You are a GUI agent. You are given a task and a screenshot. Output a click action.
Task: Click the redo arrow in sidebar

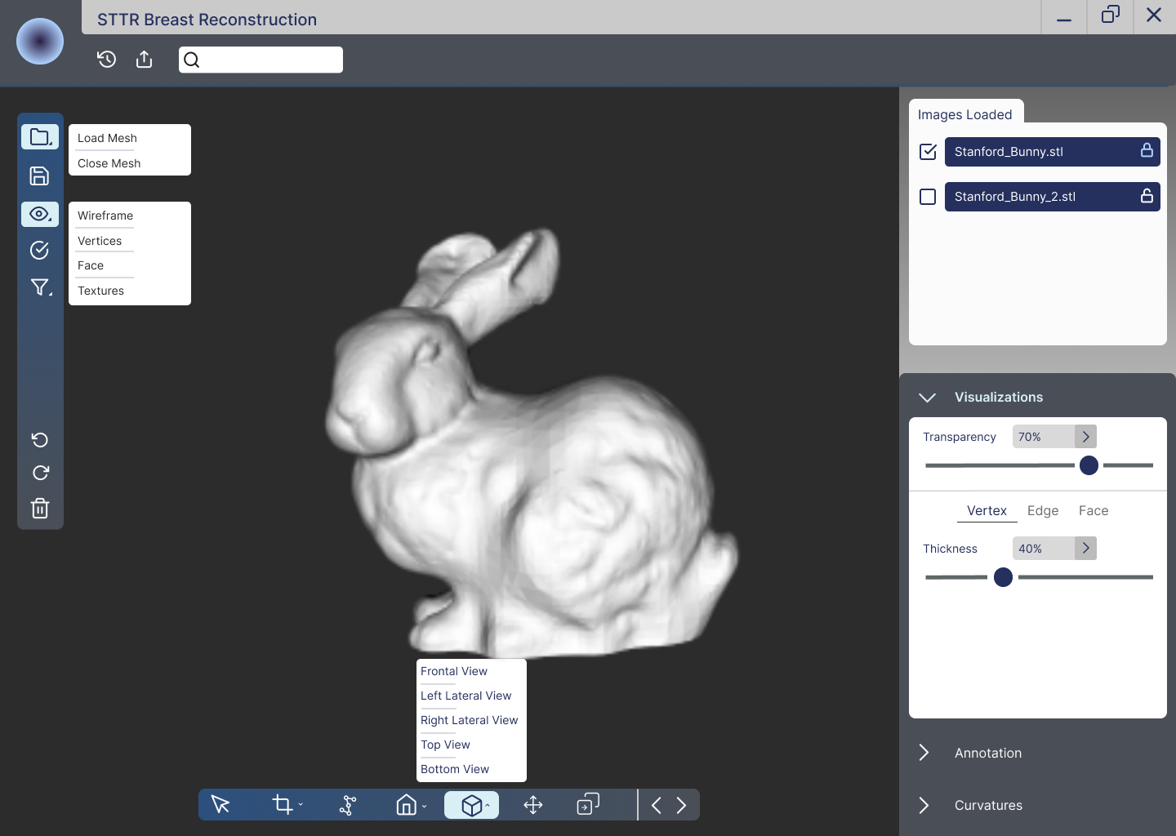coord(40,473)
